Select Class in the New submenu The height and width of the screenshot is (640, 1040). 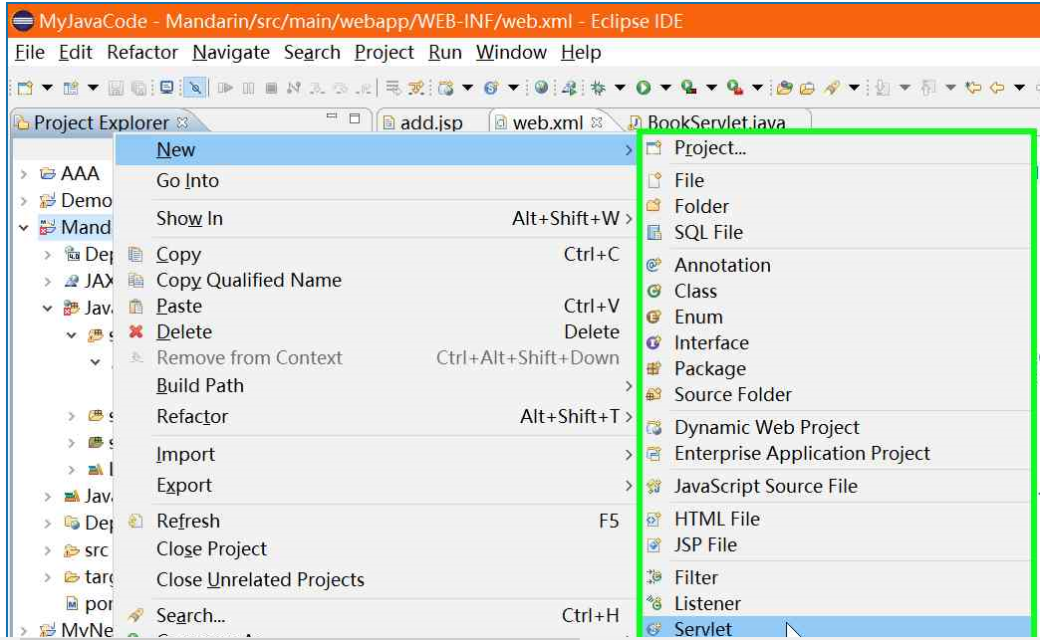tap(837, 291)
